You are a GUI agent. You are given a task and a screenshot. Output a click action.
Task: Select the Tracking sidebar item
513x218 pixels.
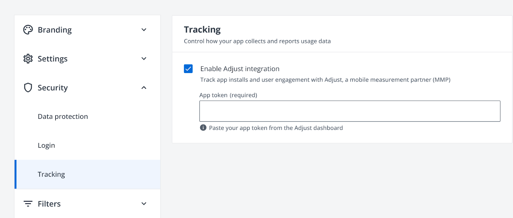pyautogui.click(x=51, y=174)
